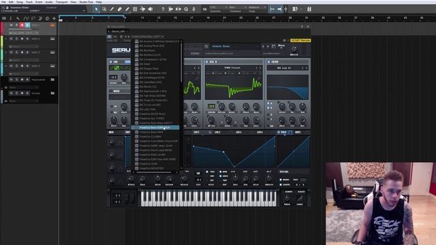Screen dimensions: 436x245
Task: Open Serum Menu dropdown
Action: 281,46
